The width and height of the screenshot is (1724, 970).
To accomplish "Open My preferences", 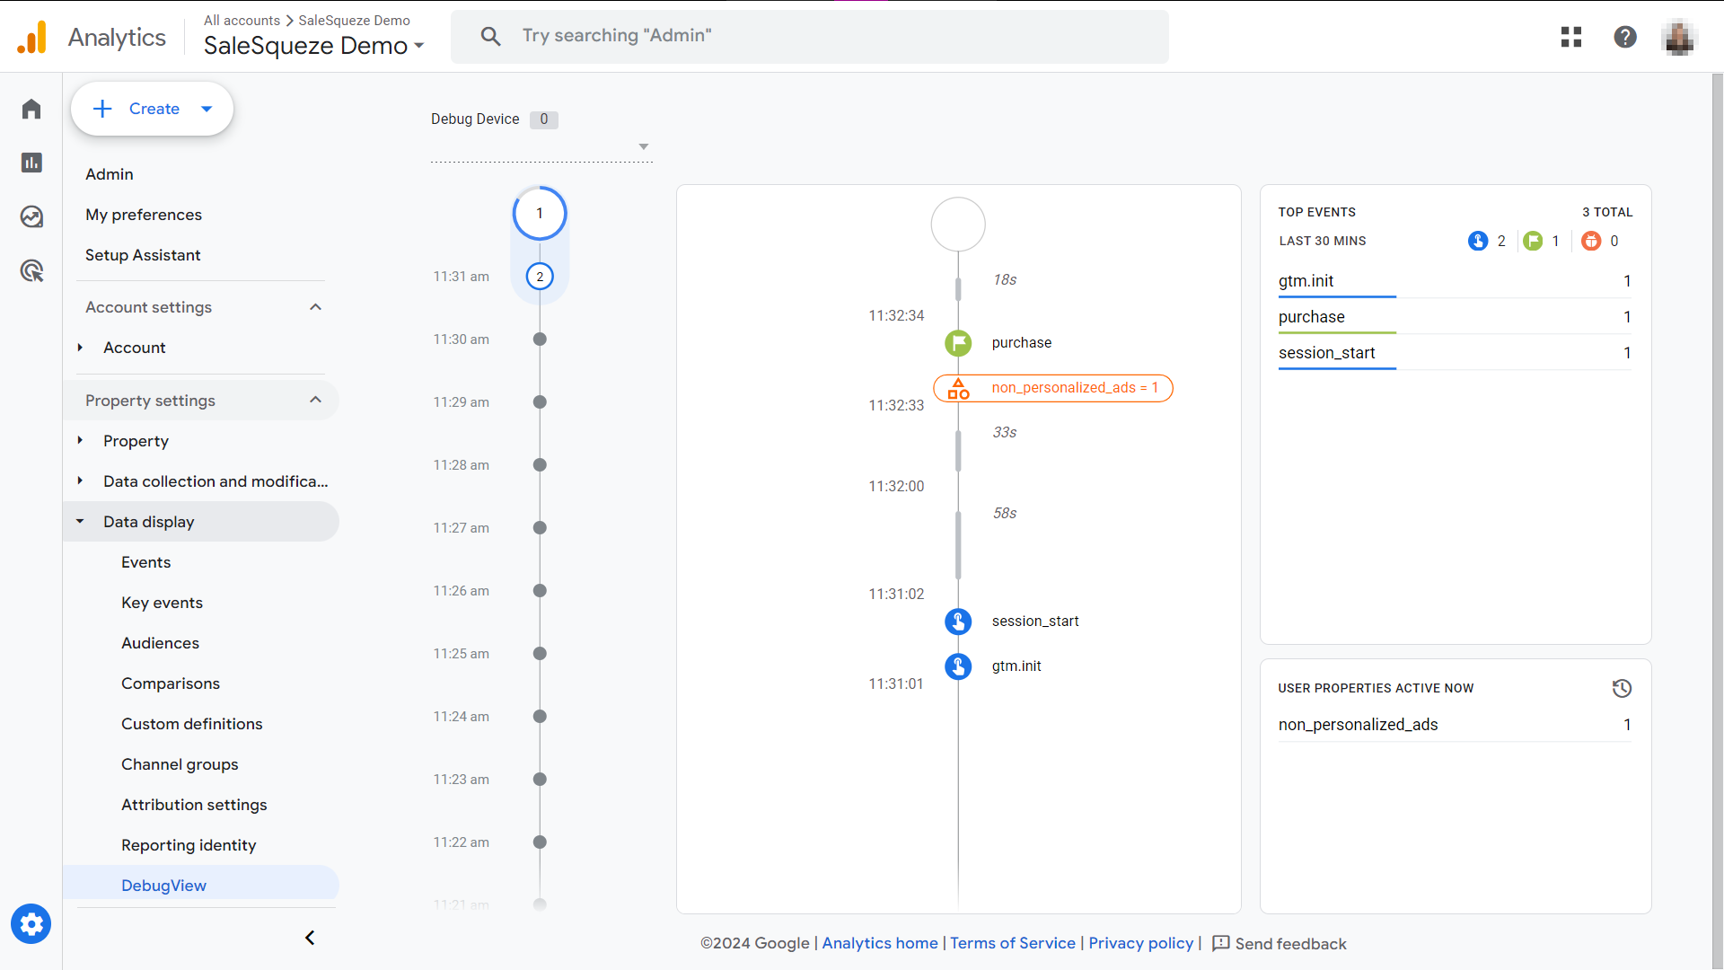I will coord(144,215).
